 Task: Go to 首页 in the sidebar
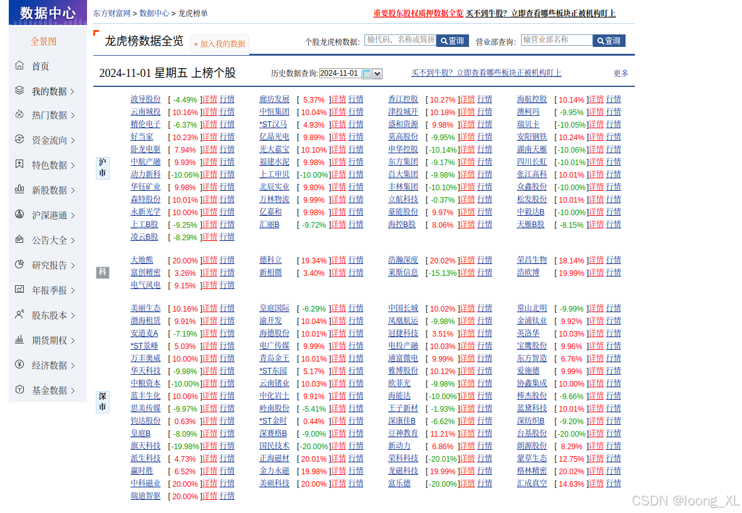[x=41, y=67]
